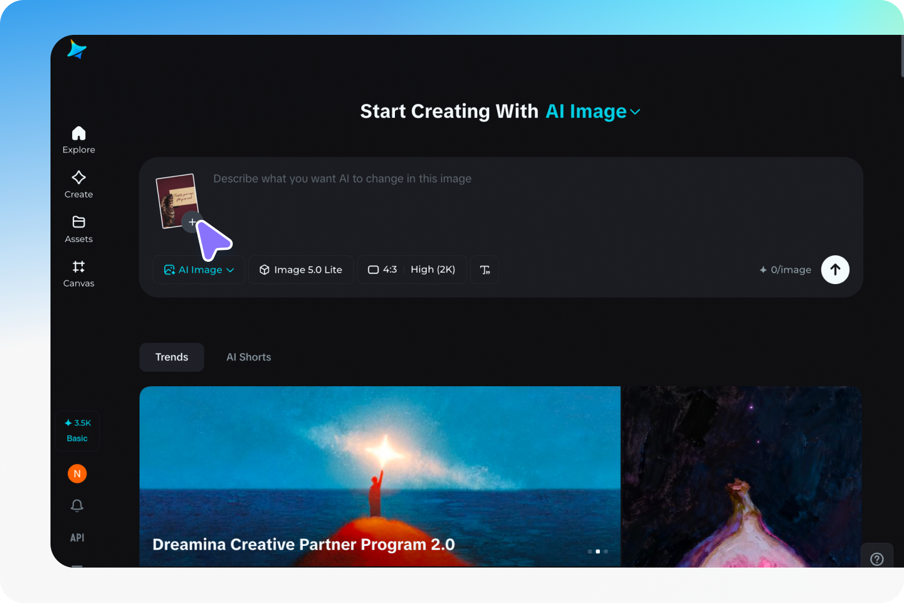Expand the AI Image heading dropdown

[x=593, y=112]
